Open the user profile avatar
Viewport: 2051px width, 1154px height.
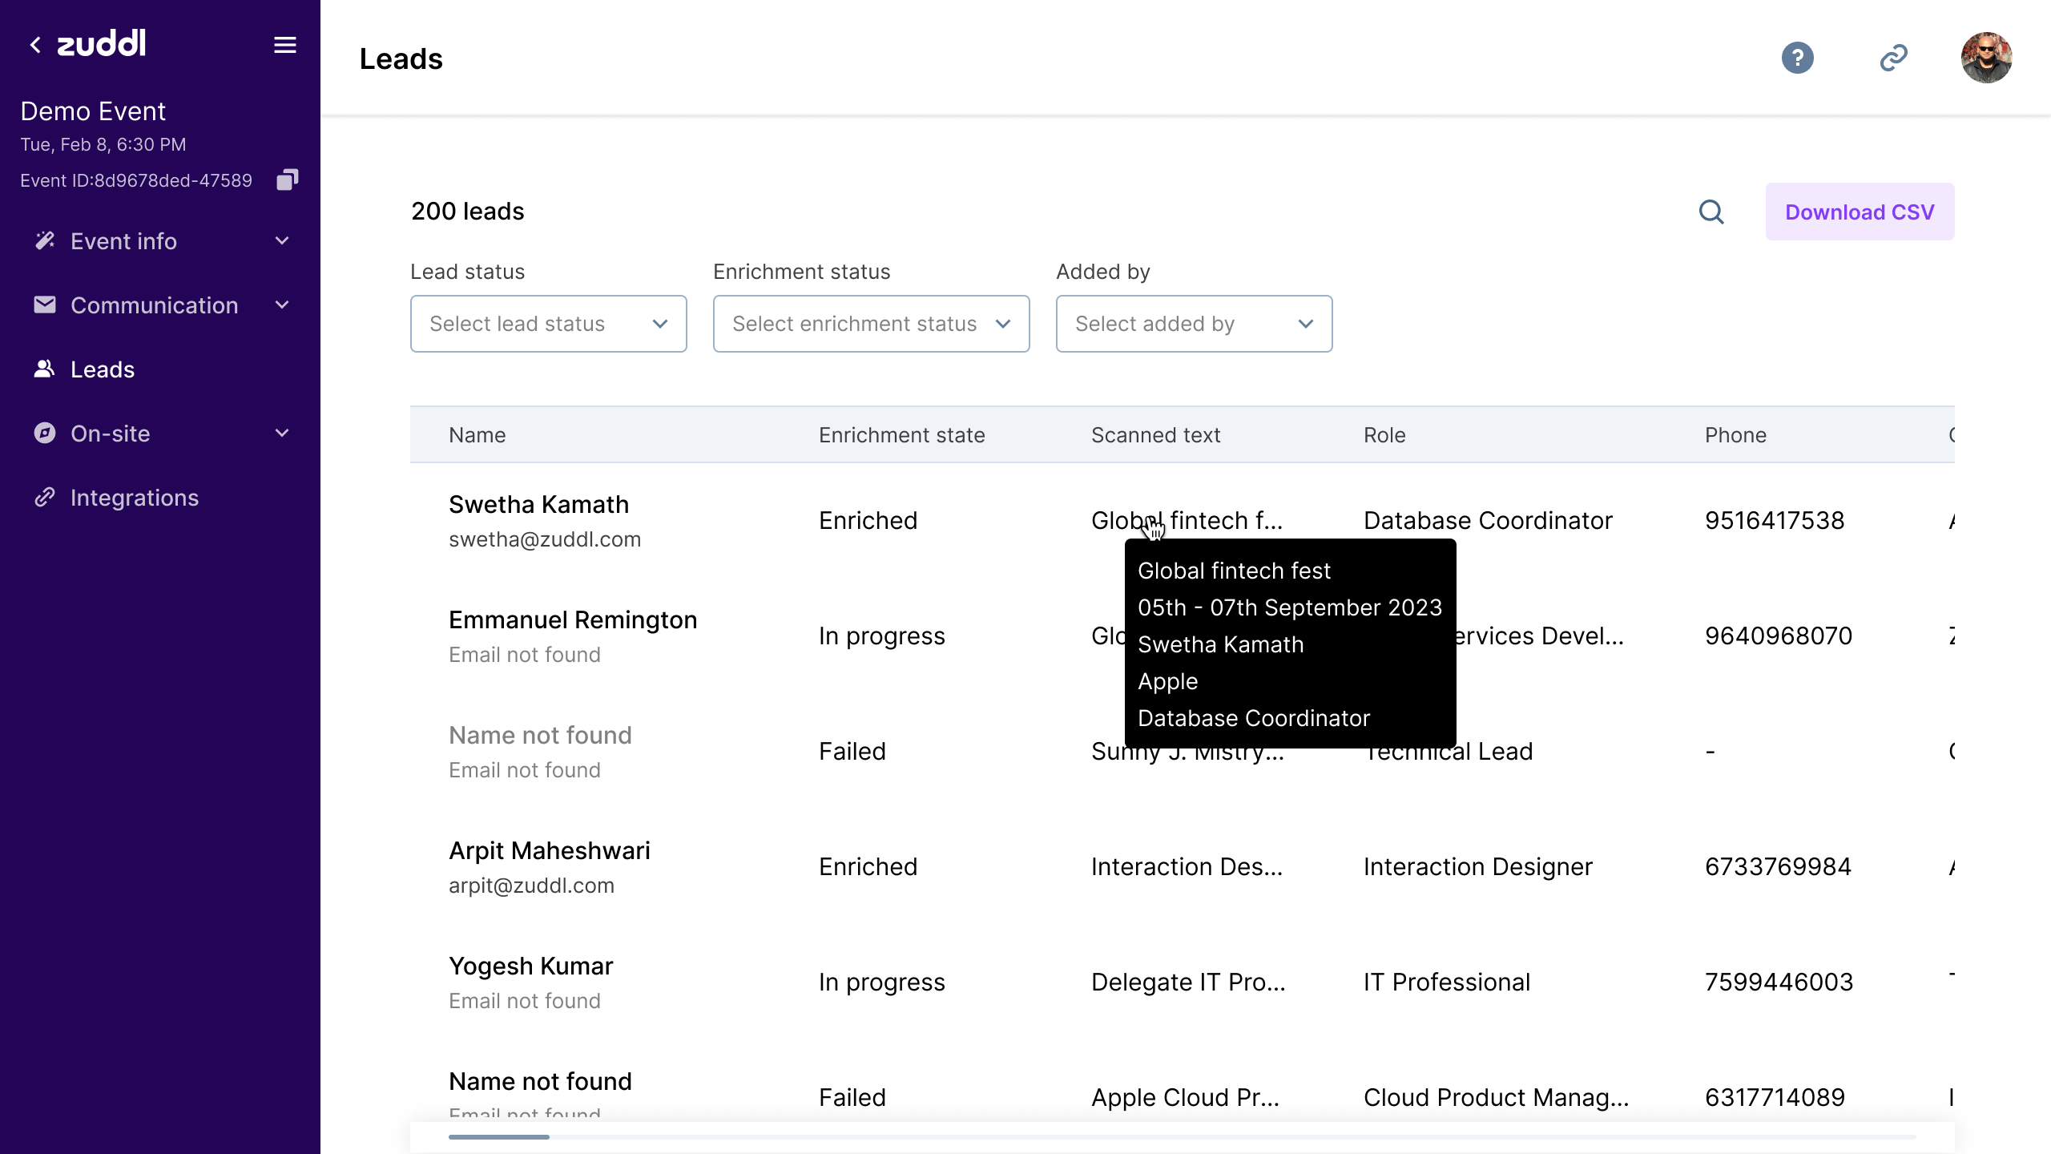1986,58
